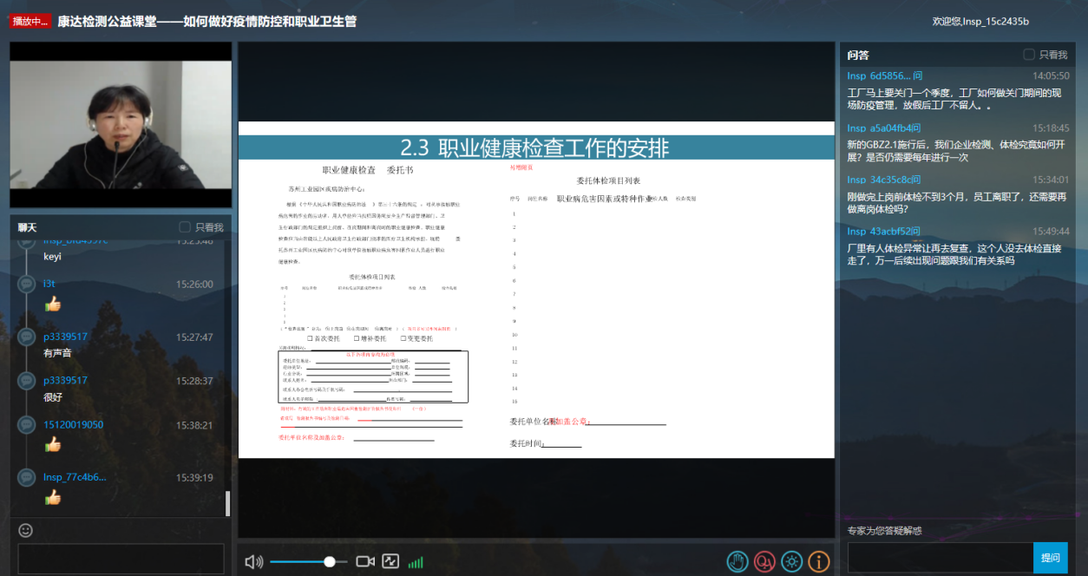Raise hand with the blue hand icon

click(737, 561)
